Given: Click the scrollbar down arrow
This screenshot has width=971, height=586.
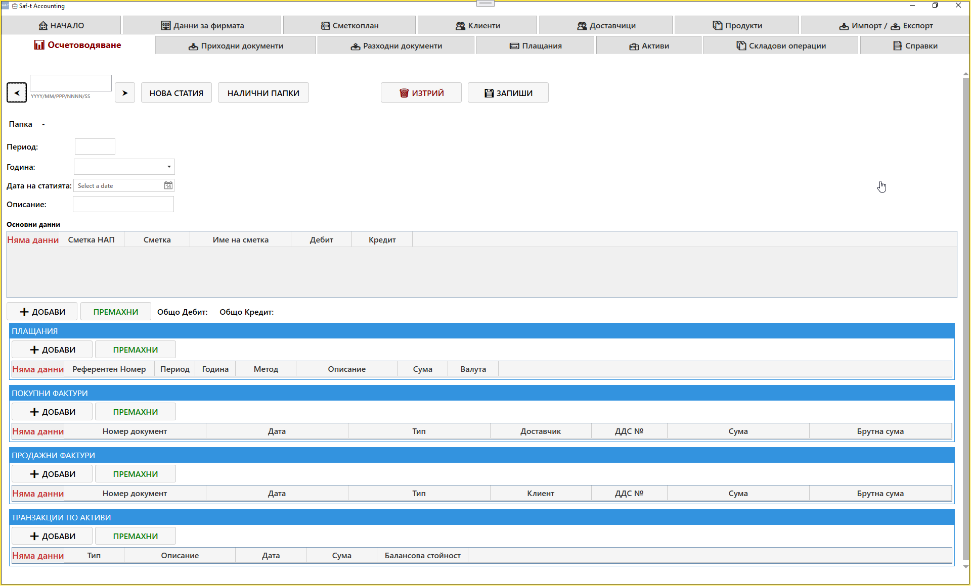Looking at the screenshot, I should 965,567.
